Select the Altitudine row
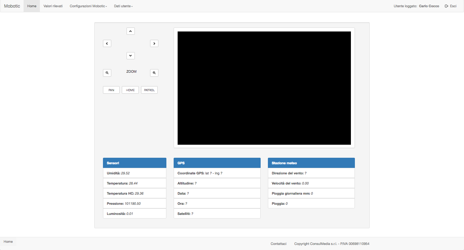This screenshot has height=250, width=464. tap(217, 183)
